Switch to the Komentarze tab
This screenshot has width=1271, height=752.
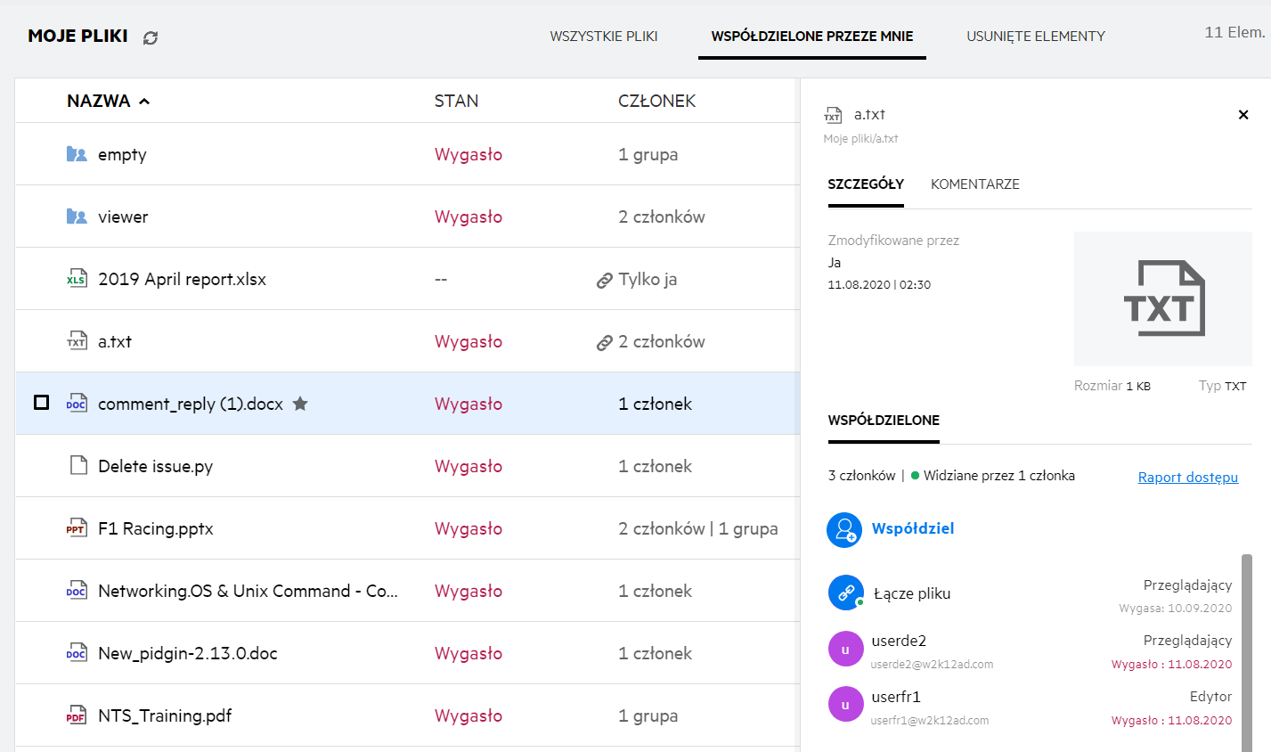[x=974, y=184]
